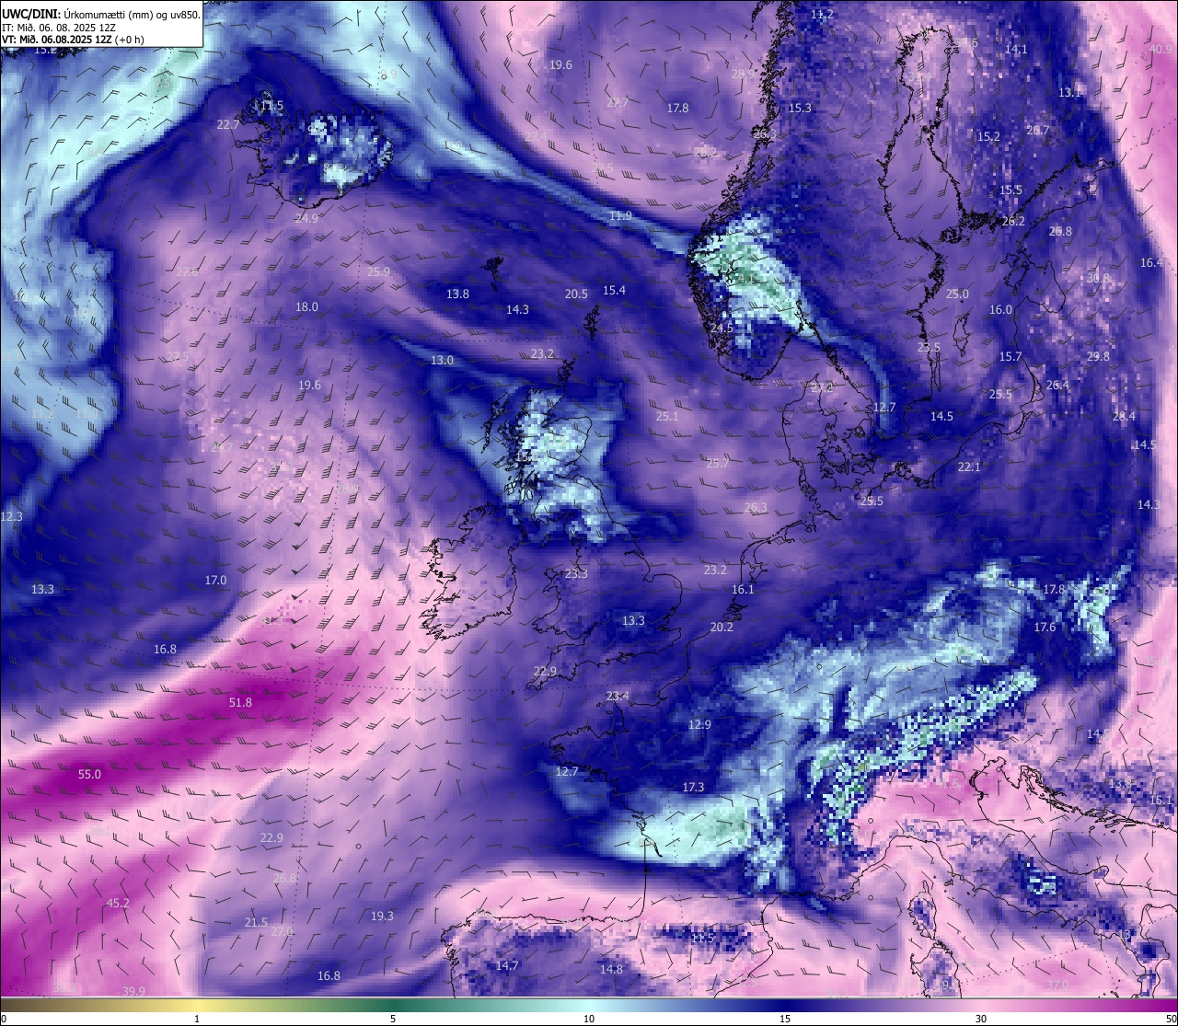This screenshot has width=1178, height=1026.
Task: Click the 22.1 value on the map
Action: [969, 467]
